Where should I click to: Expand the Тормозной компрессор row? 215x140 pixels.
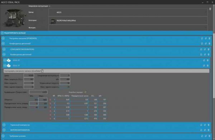(4, 125)
